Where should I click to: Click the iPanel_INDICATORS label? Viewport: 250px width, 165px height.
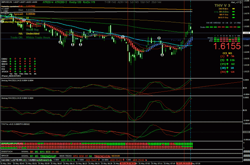pyautogui.click(x=11, y=76)
